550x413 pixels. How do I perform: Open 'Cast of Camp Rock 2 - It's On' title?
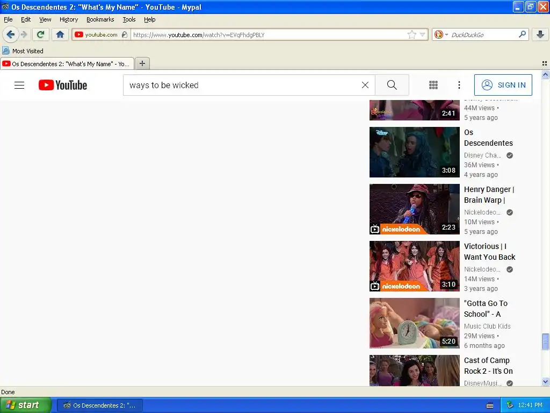point(488,366)
